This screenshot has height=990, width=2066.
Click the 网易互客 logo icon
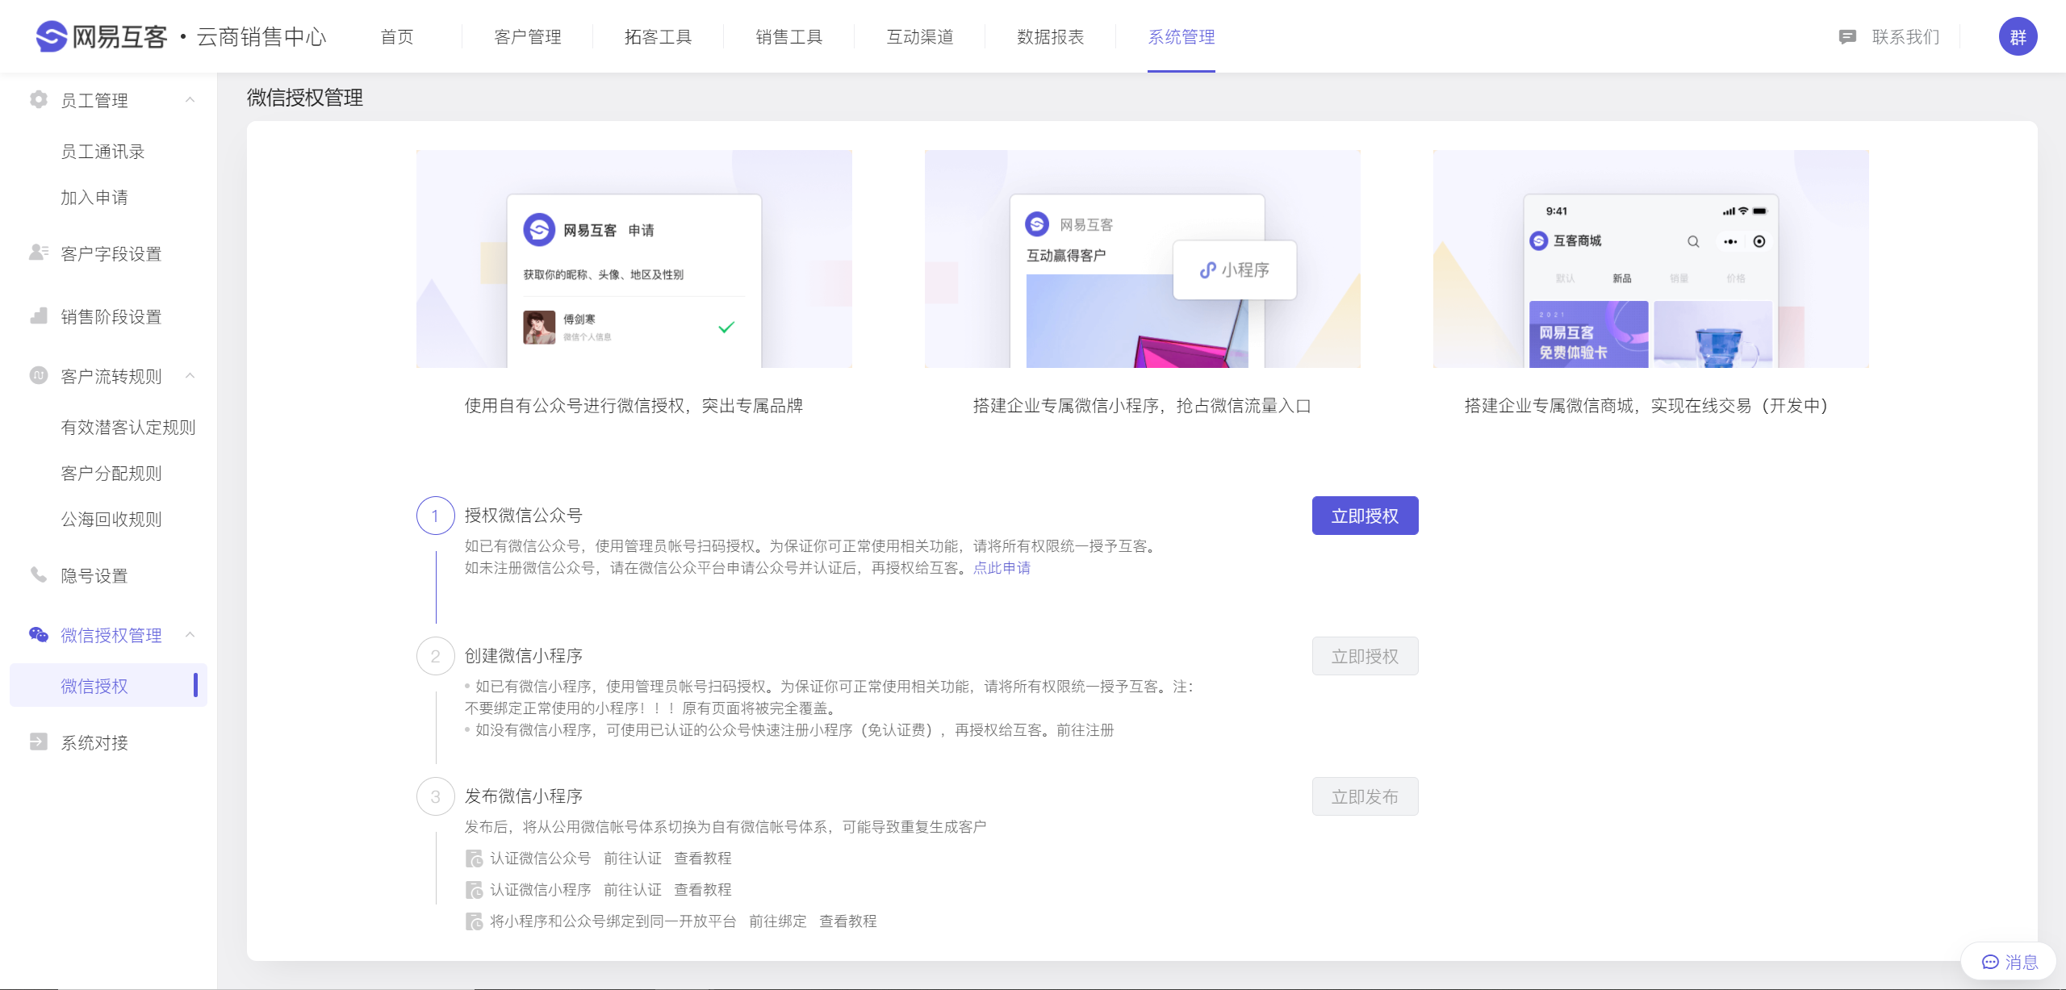pos(52,36)
